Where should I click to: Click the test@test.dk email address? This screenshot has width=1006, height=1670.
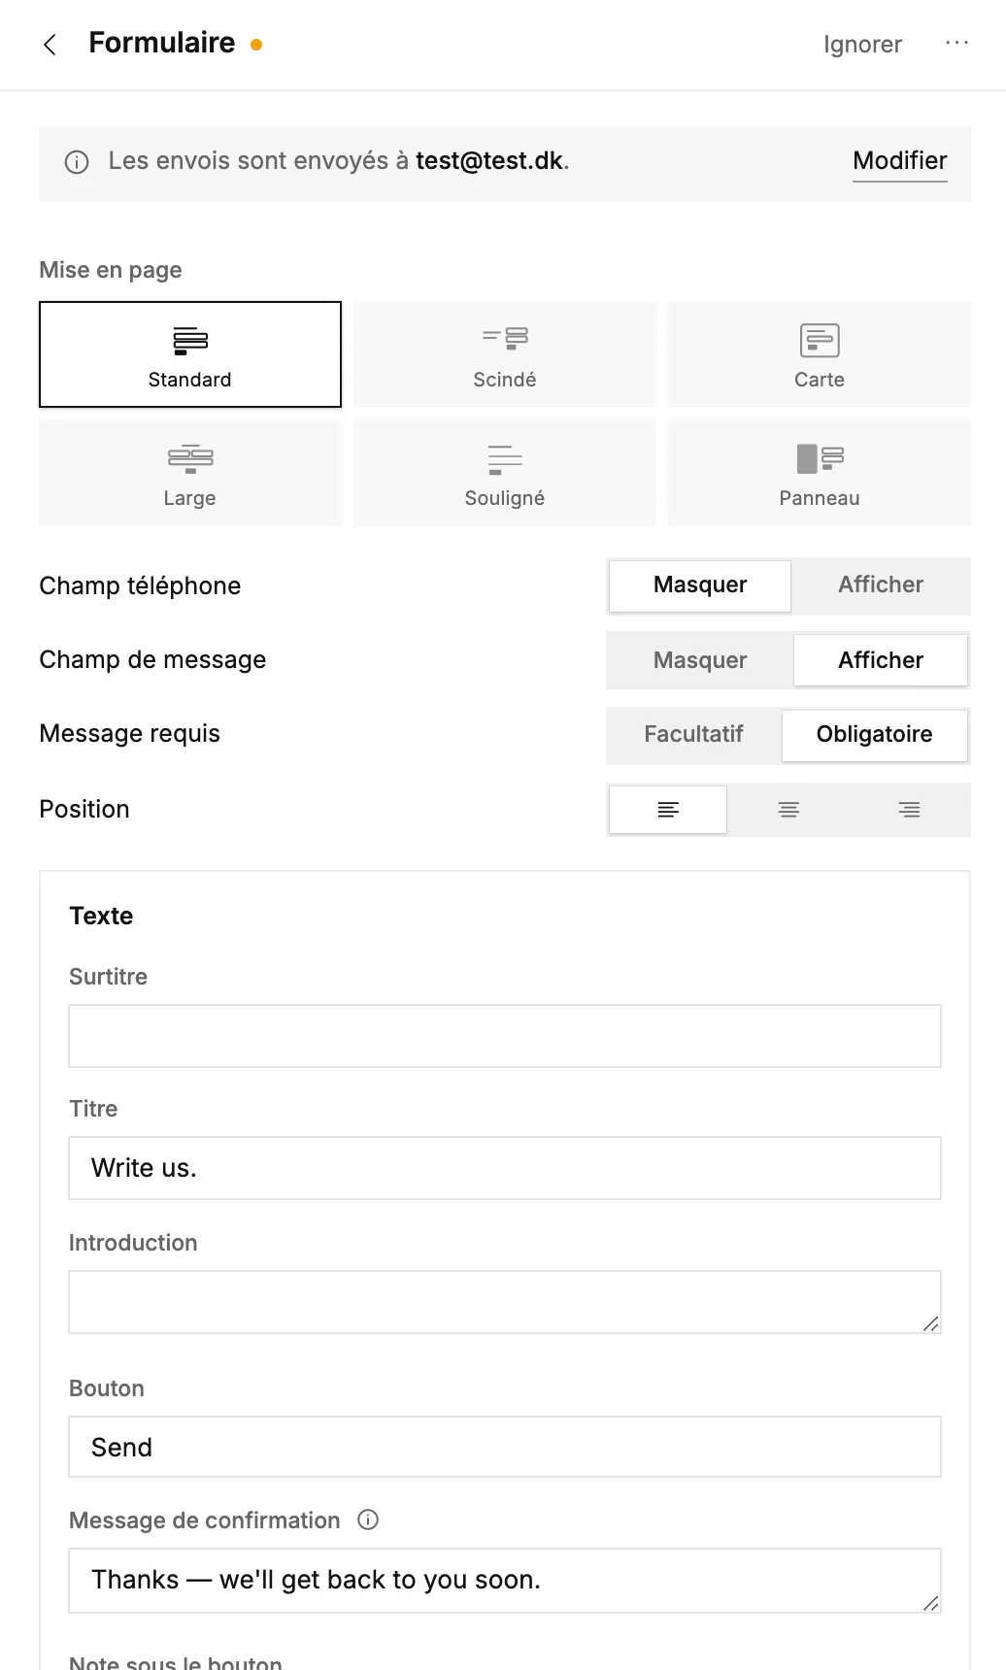click(x=489, y=161)
